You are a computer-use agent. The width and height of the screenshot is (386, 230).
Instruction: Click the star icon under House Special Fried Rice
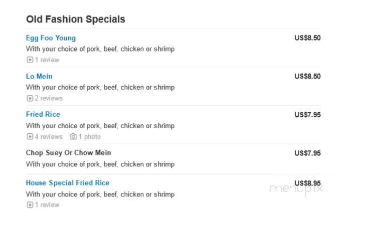(x=30, y=204)
